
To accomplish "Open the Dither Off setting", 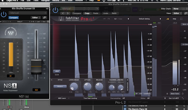I will pyautogui.click(x=148, y=98).
